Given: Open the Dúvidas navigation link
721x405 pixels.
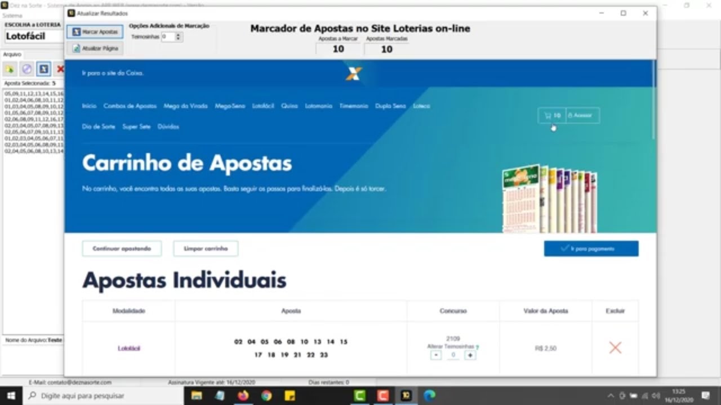Looking at the screenshot, I should [168, 127].
